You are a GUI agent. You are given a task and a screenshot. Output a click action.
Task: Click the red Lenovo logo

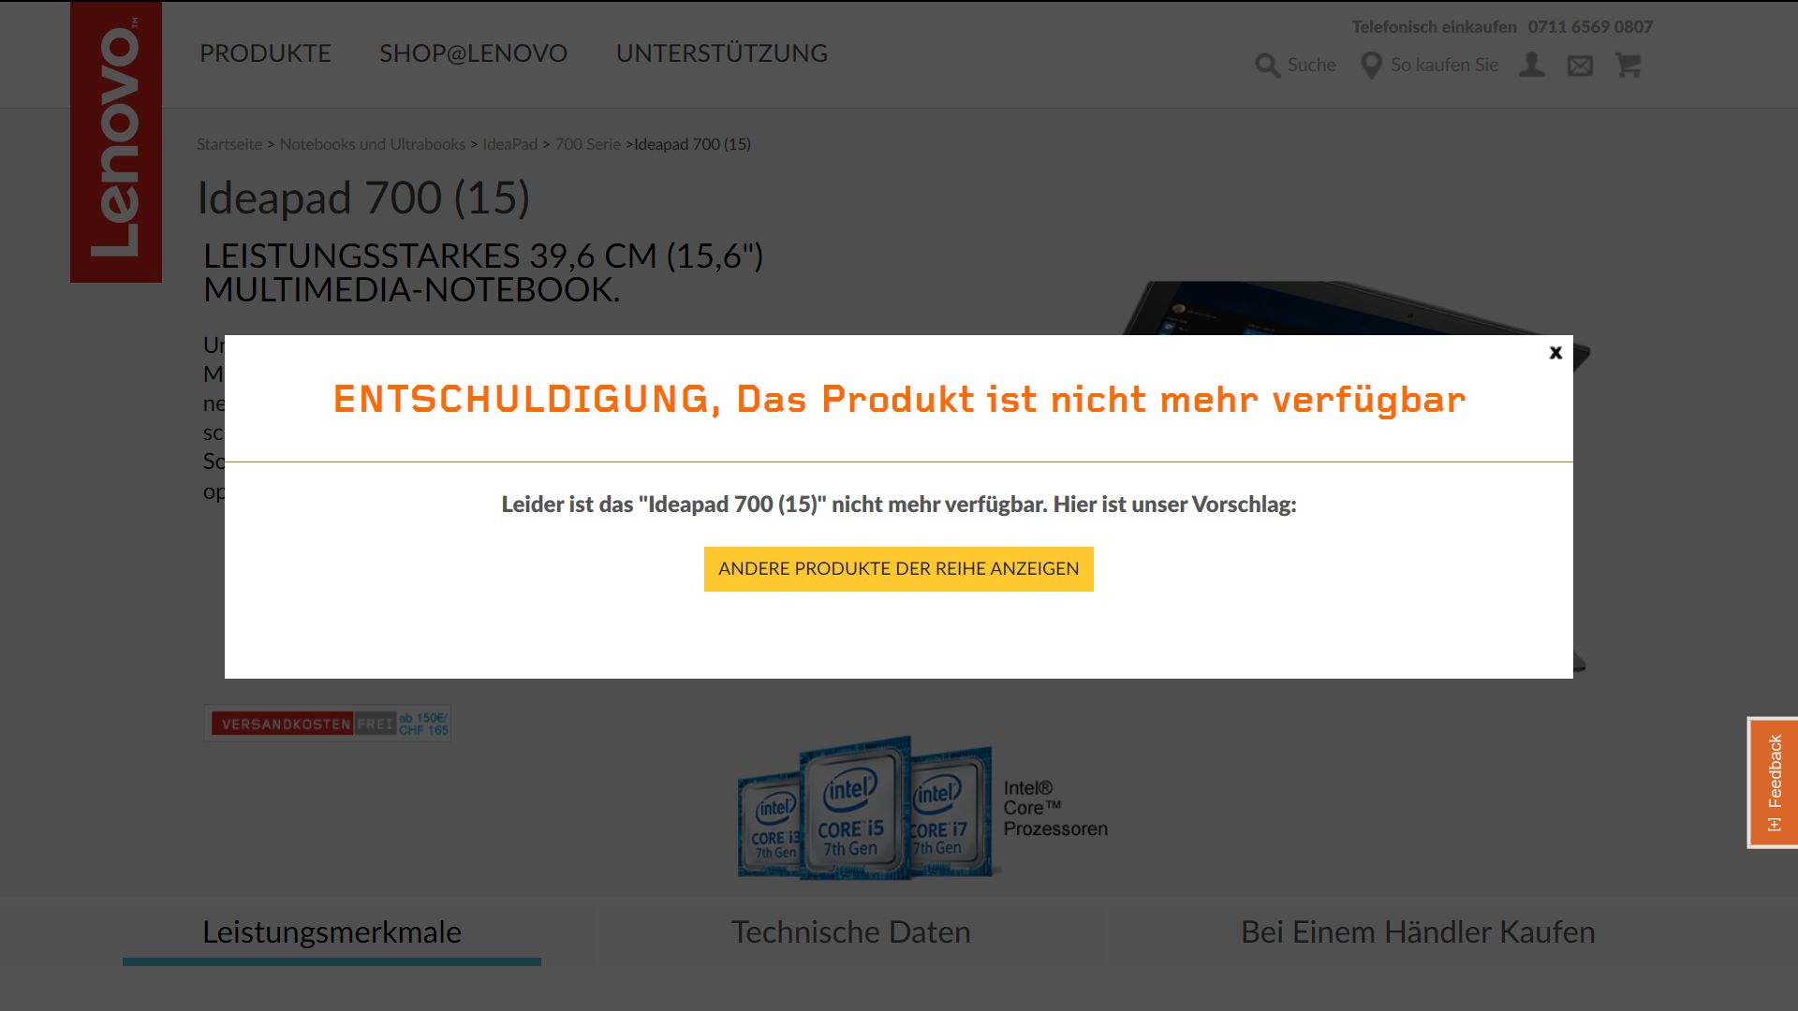(x=116, y=141)
